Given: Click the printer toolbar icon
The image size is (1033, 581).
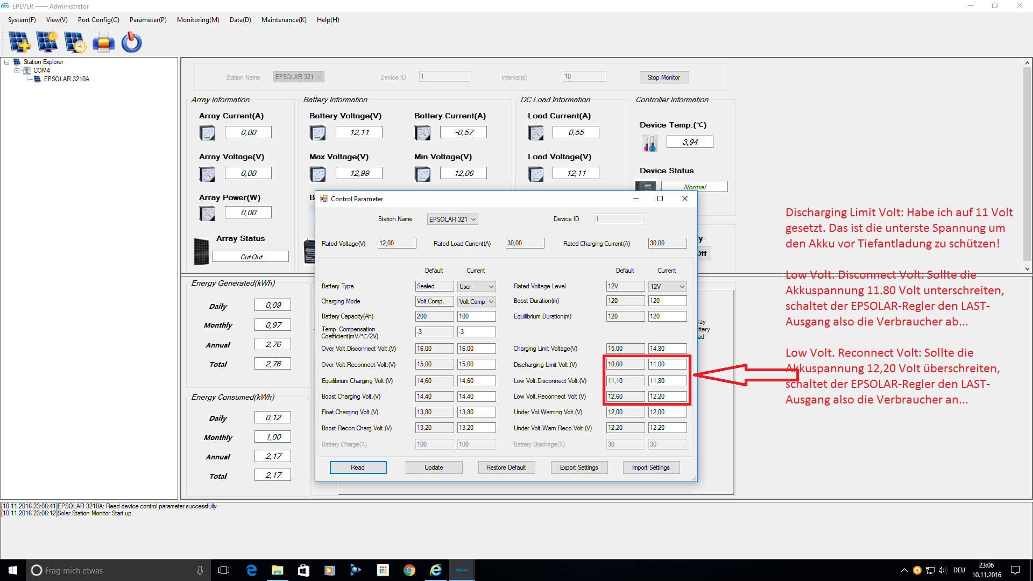Looking at the screenshot, I should tap(103, 42).
